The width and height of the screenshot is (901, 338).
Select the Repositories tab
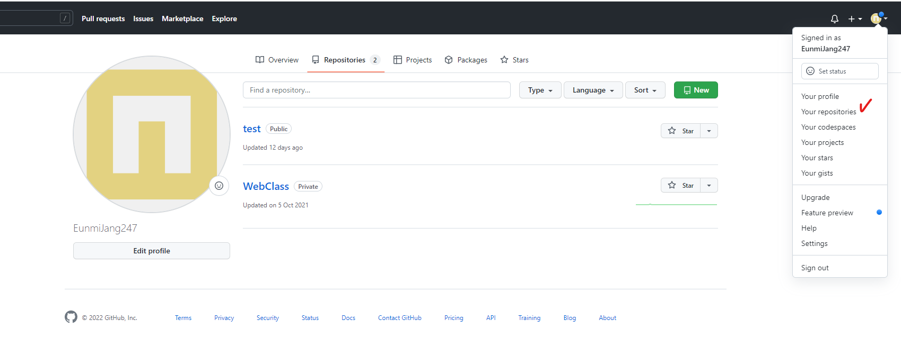point(346,60)
